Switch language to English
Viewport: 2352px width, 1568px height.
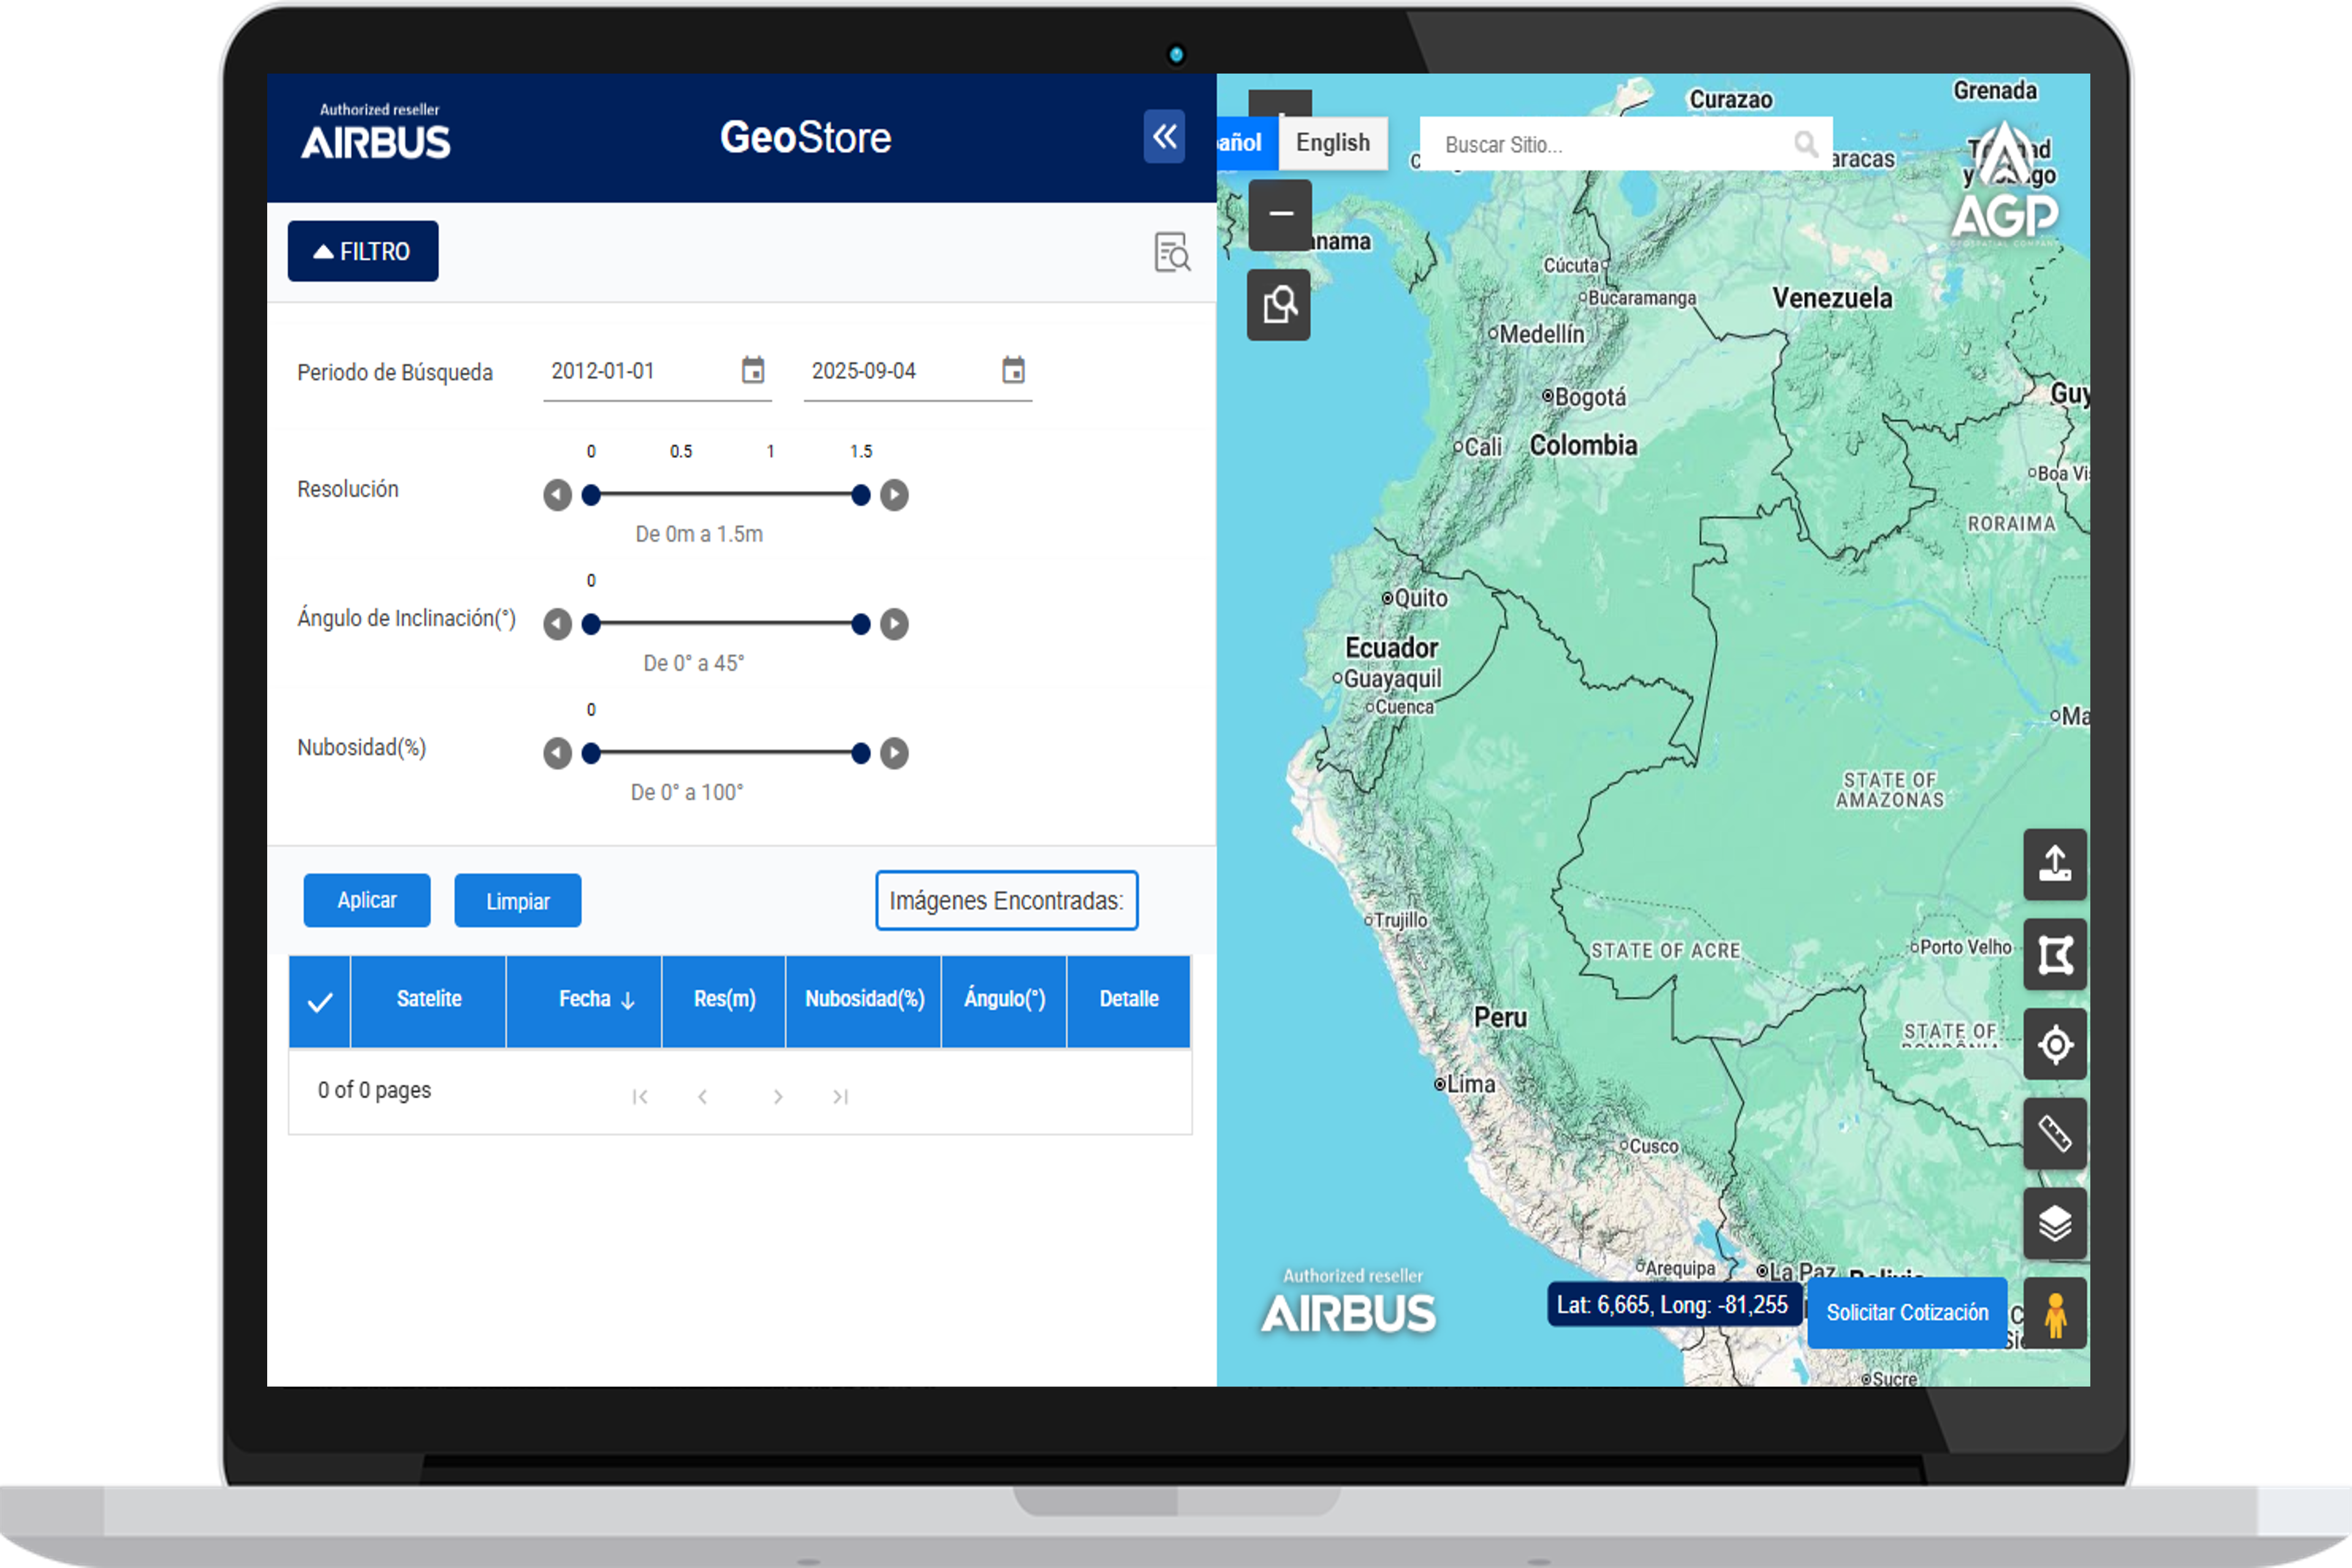[1333, 143]
